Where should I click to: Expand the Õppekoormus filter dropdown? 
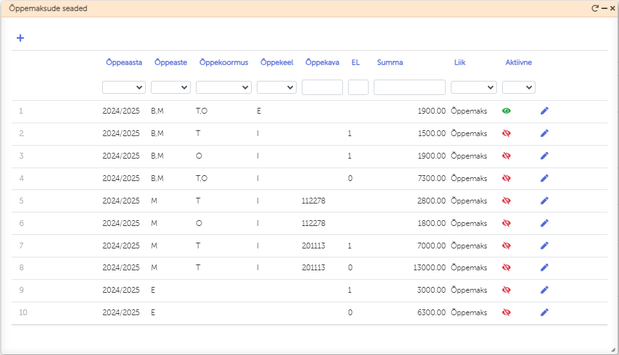(223, 87)
